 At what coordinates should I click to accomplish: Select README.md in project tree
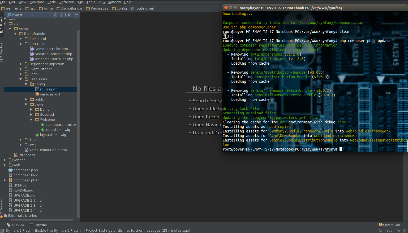[x=23, y=190]
